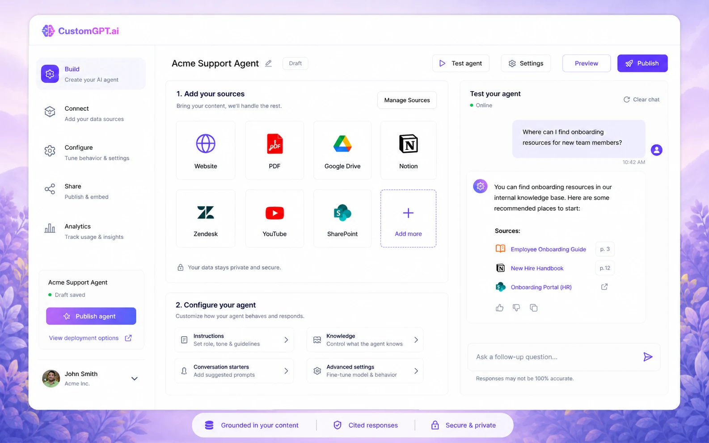Viewport: 709px width, 443px height.
Task: Open Manage Sources
Action: pos(407,100)
